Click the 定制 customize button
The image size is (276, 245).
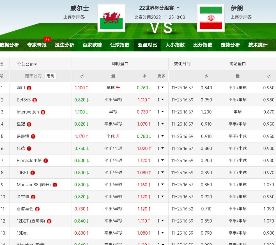tap(50, 76)
